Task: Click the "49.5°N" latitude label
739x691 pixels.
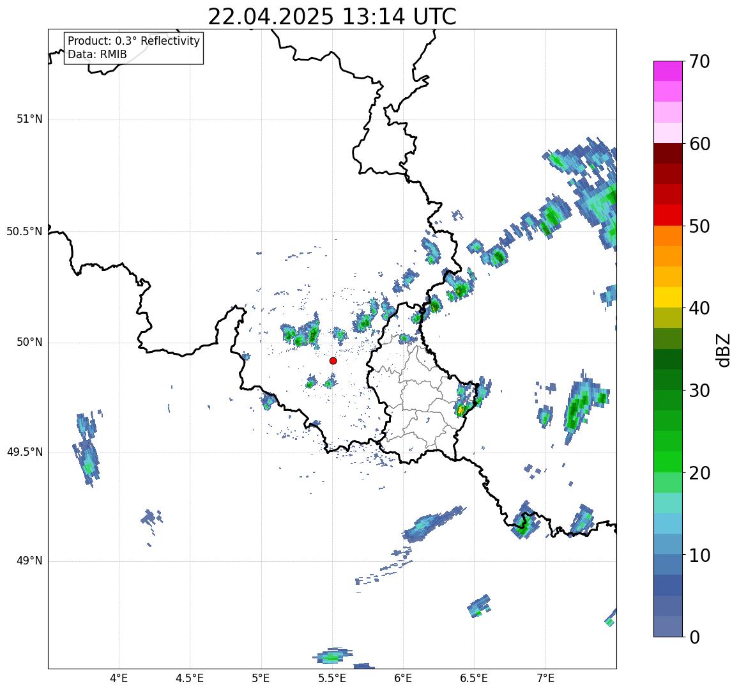Action: click(24, 453)
